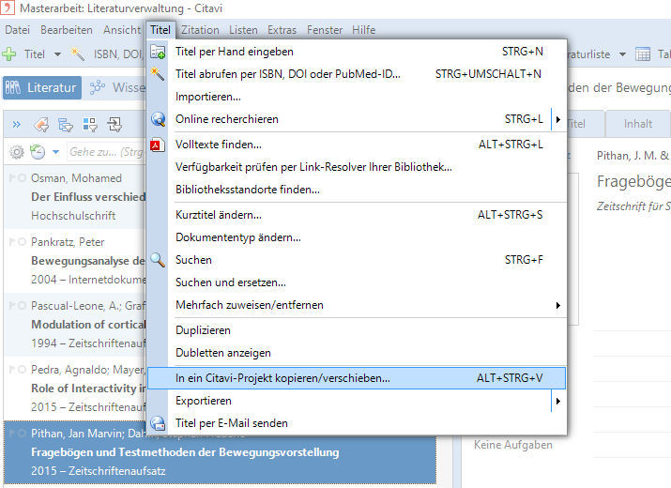The image size is (671, 488).
Task: Click the history clock icon
Action: pyautogui.click(x=38, y=152)
